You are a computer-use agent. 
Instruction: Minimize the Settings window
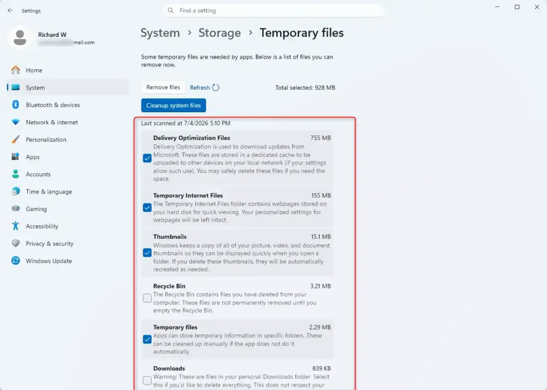(497, 7)
